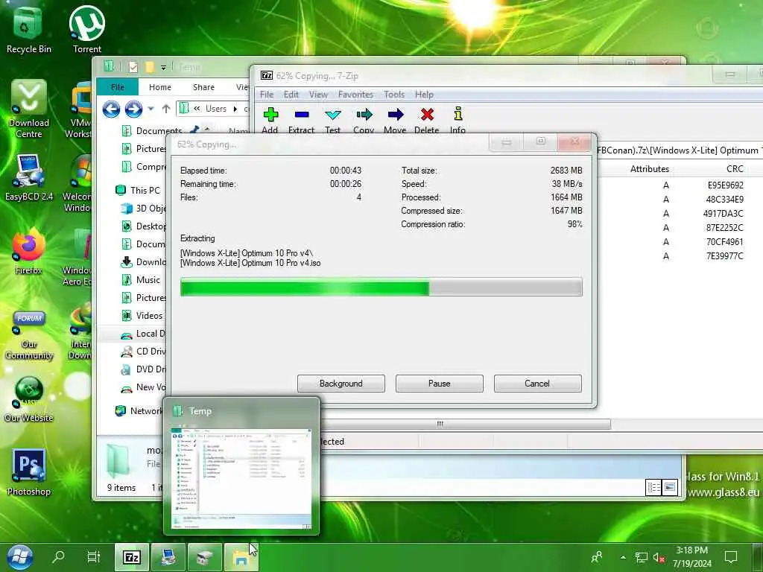
Task: Click the Delete icon in 7-Zip toolbar
Action: (427, 115)
